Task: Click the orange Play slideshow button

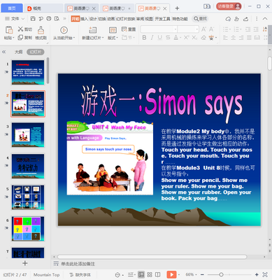Action: 171,274
